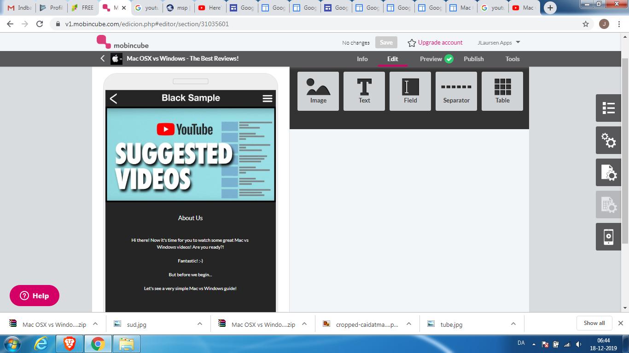Close the downloads bar
The height and width of the screenshot is (353, 629).
point(620,323)
